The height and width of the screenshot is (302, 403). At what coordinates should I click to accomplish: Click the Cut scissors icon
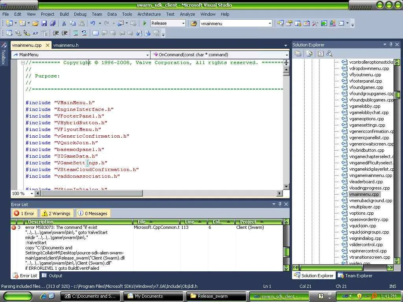(x=64, y=23)
